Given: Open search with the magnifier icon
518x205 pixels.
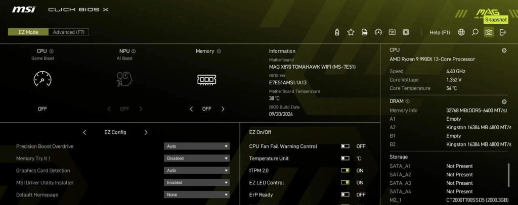Looking at the screenshot, I should [x=475, y=32].
